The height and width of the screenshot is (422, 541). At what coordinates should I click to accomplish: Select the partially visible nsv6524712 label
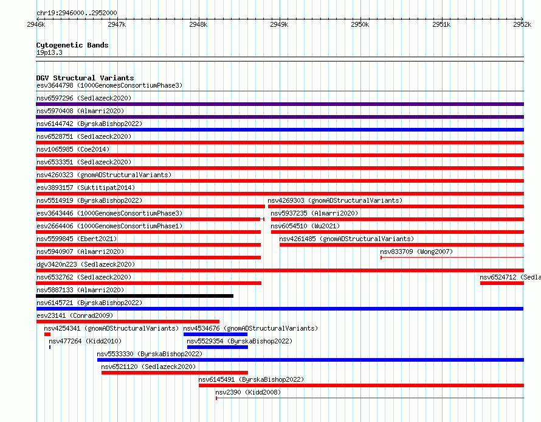510,277
